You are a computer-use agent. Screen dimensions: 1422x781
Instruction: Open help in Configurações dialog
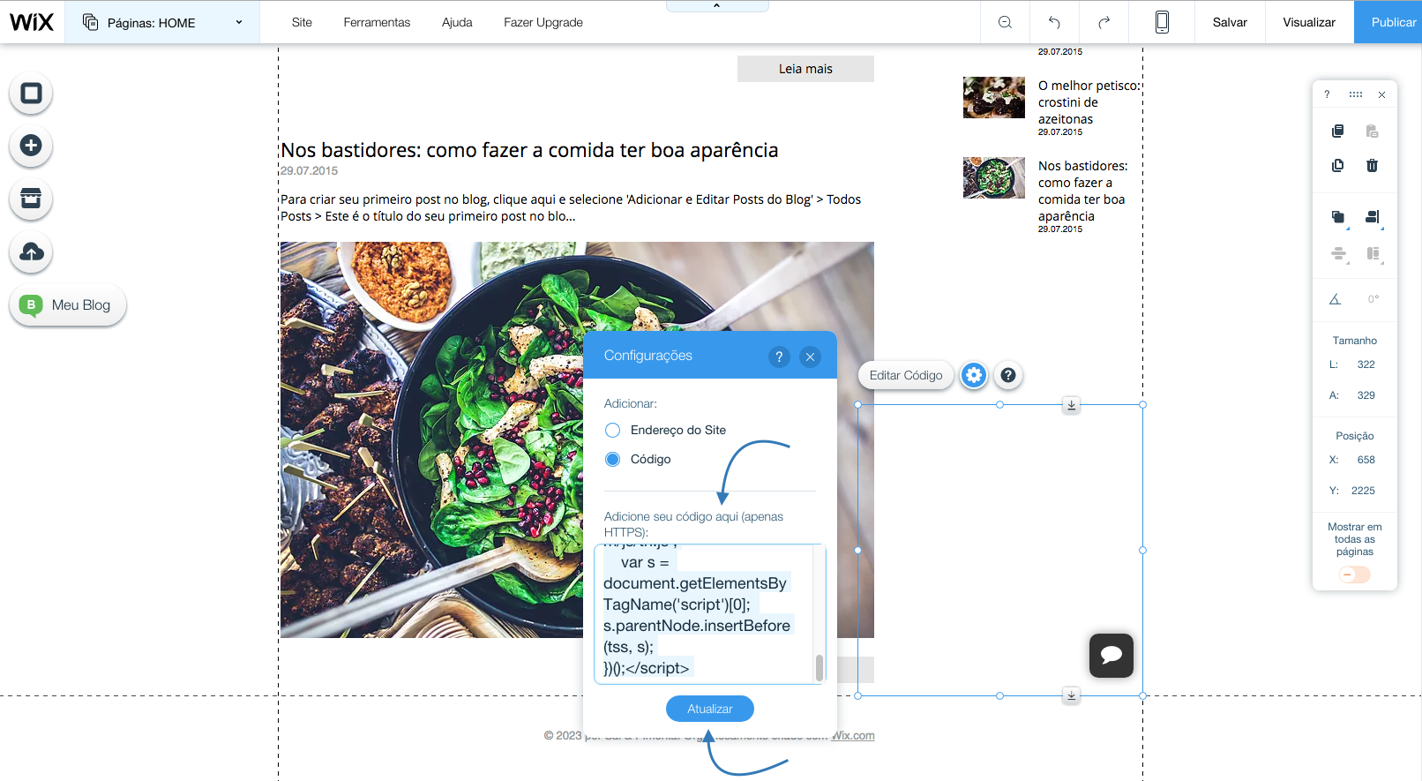pyautogui.click(x=779, y=357)
